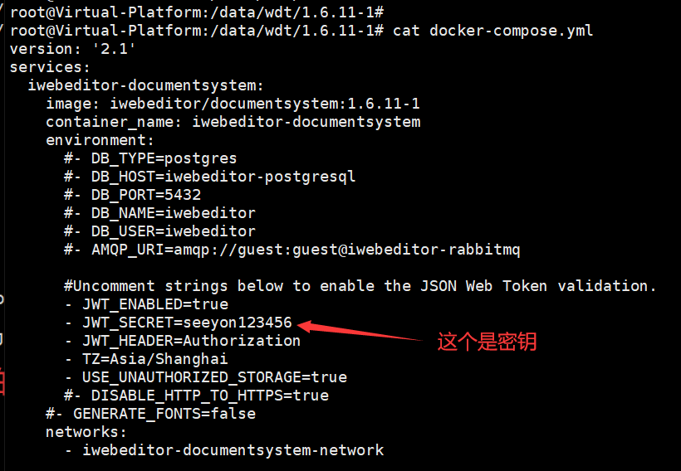Viewport: 681px width, 471px height.
Task: Click the commented DB_HOST=iwebeditor-postgresql line
Action: (x=209, y=177)
